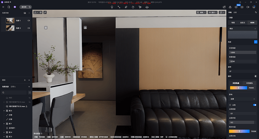Click the round icon beside the node dropdown

coord(41,12)
